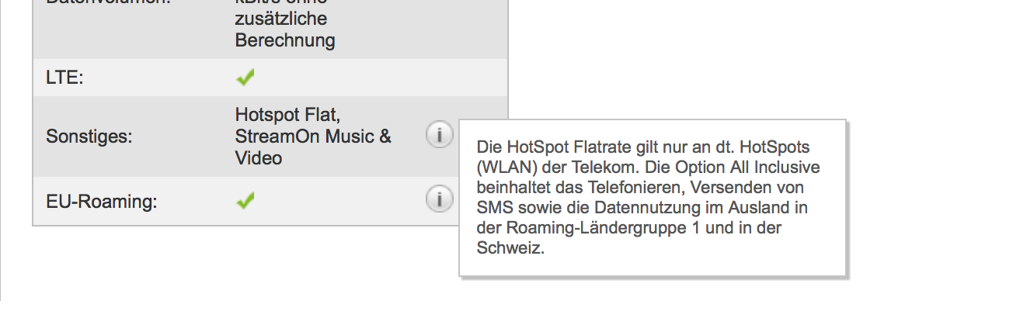
Task: Select the EU-Roaming row label
Action: tap(102, 202)
